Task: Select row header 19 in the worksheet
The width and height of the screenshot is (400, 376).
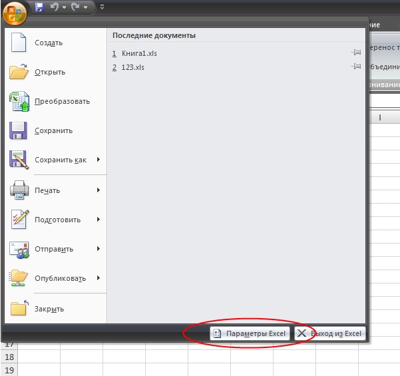Action: click(x=9, y=370)
